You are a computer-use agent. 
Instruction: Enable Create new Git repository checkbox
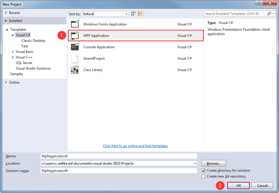click(x=204, y=176)
